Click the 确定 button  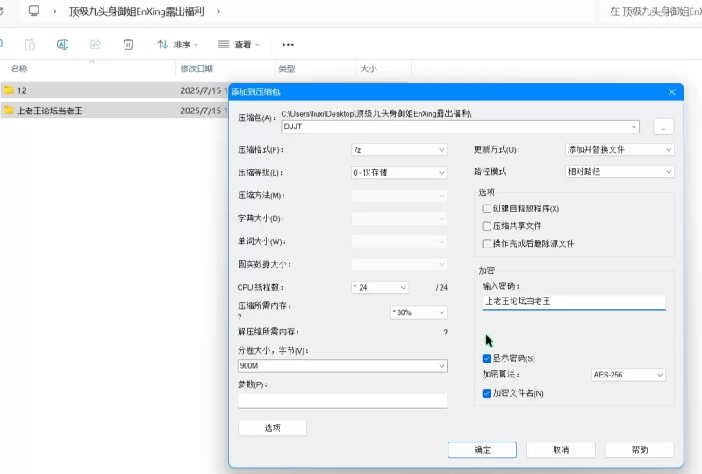tap(482, 449)
